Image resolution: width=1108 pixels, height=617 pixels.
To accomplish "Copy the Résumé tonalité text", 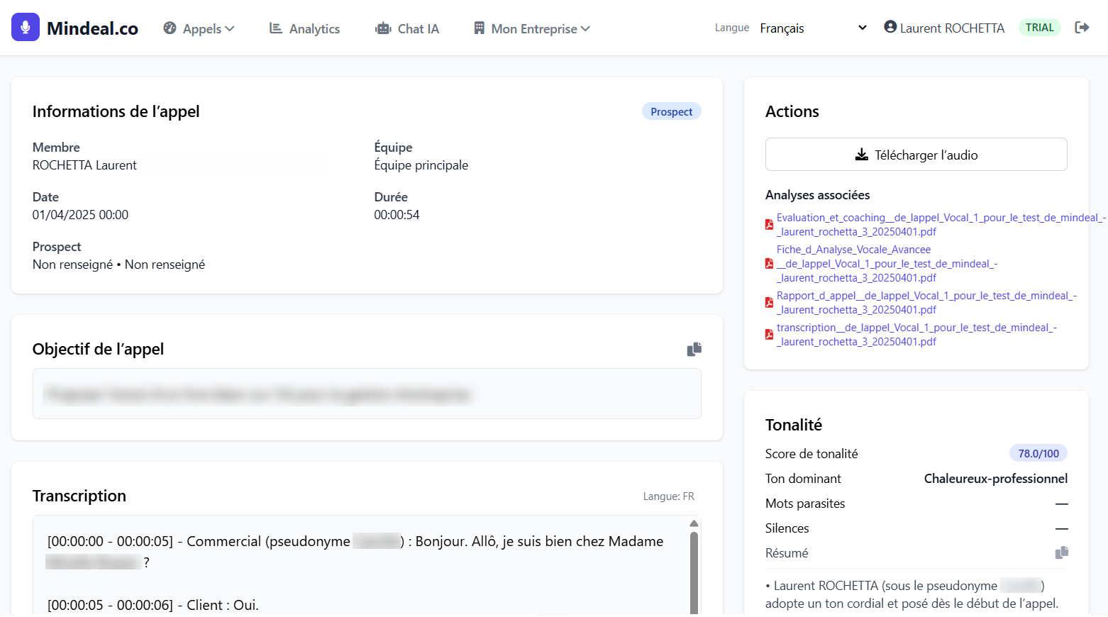I will point(1061,552).
